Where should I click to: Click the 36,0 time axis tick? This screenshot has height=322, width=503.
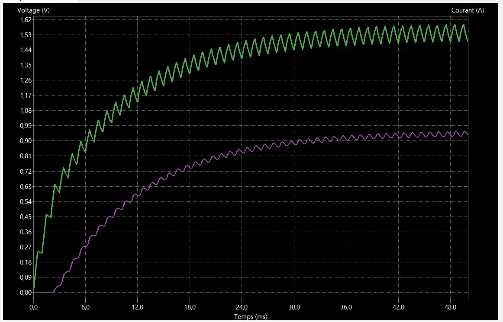pos(346,307)
